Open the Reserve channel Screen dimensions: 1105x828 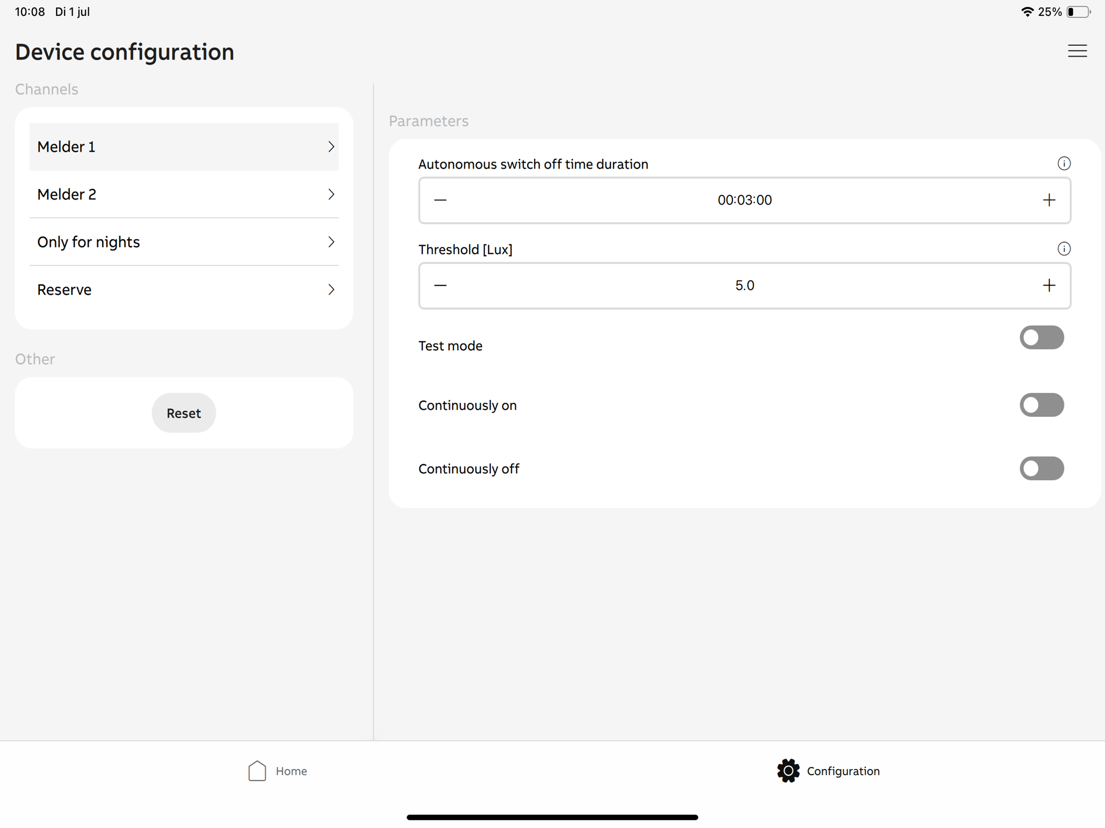click(184, 289)
